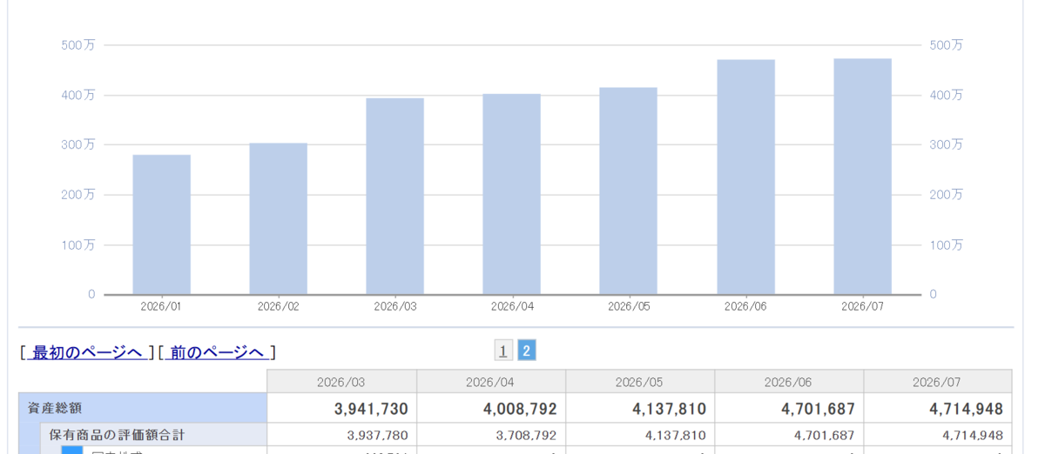Switch to page 1 of the table
This screenshot has width=1045, height=454.
click(x=503, y=351)
